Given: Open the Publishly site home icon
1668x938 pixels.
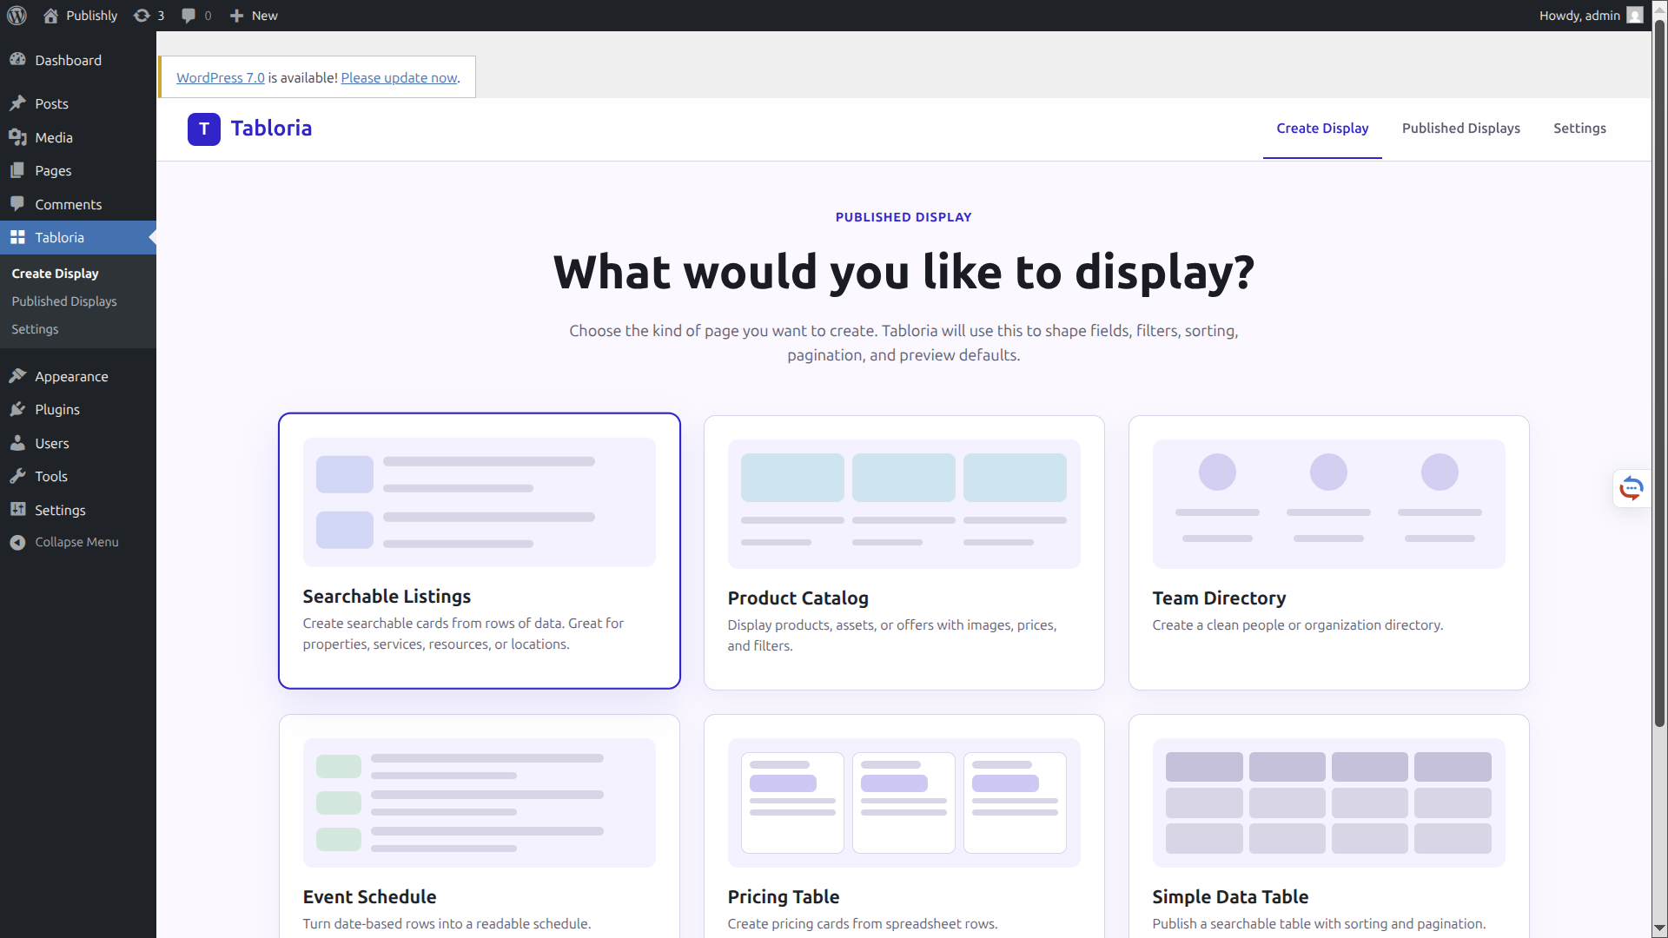Looking at the screenshot, I should pos(50,16).
